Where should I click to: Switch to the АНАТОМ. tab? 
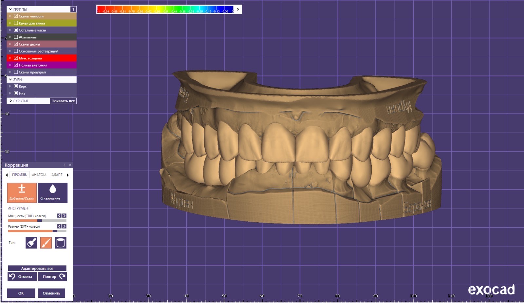[x=39, y=175]
